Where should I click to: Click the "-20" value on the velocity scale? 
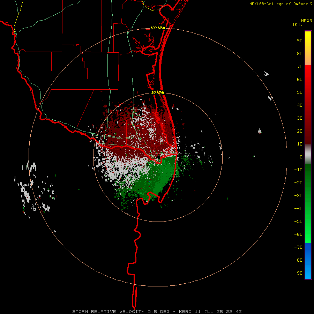pyautogui.click(x=298, y=183)
